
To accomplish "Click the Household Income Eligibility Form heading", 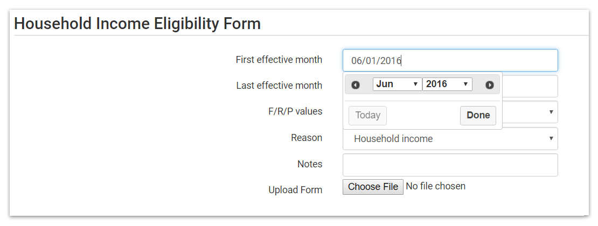I will (x=137, y=24).
